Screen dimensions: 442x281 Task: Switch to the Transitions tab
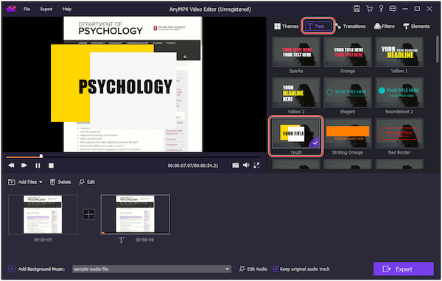click(x=351, y=26)
